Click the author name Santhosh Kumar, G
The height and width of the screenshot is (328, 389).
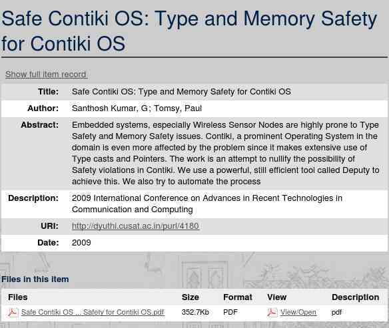[110, 108]
